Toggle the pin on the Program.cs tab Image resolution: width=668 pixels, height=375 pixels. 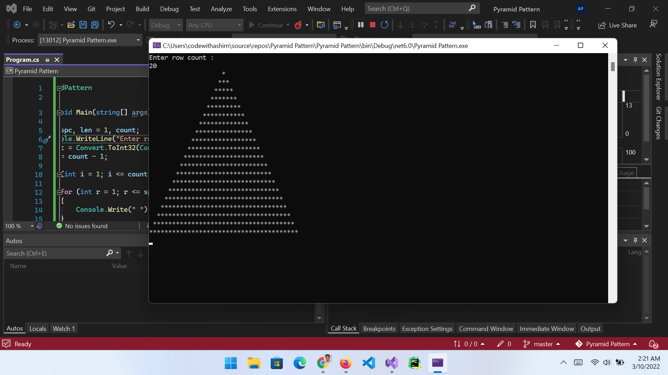(x=47, y=60)
